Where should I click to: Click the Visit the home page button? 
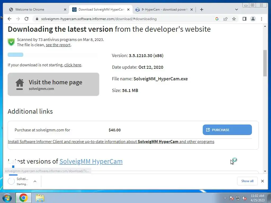tap(53, 84)
